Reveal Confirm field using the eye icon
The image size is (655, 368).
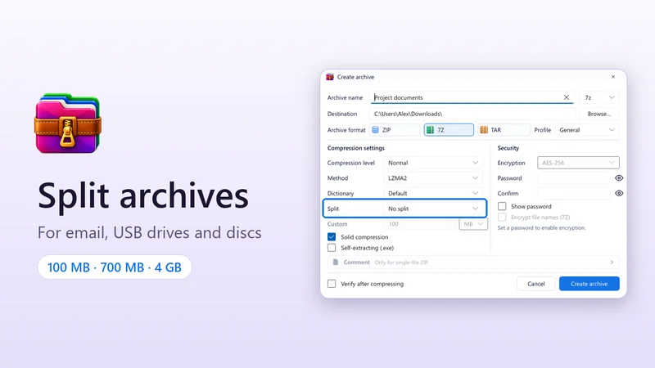point(619,193)
